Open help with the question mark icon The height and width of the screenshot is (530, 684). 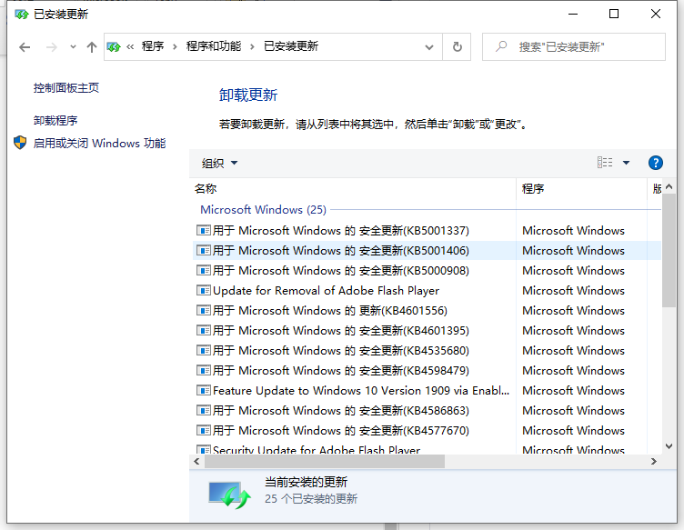(656, 163)
